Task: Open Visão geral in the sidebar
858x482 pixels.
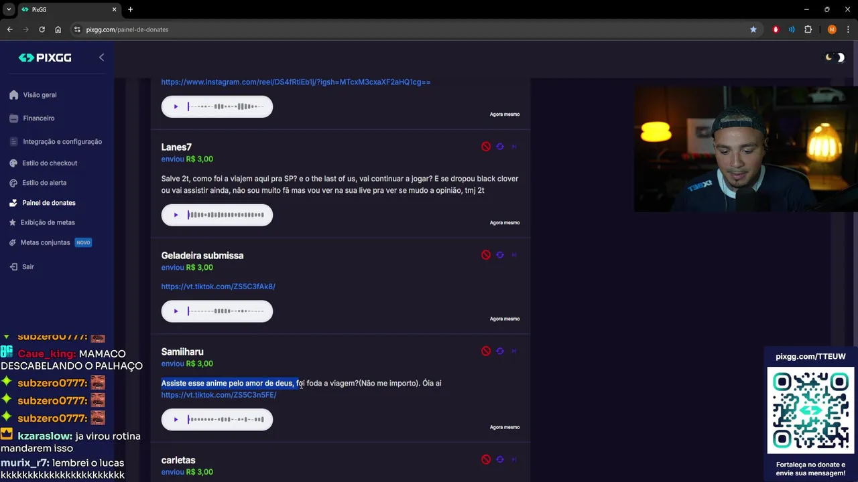Action: tap(34, 95)
